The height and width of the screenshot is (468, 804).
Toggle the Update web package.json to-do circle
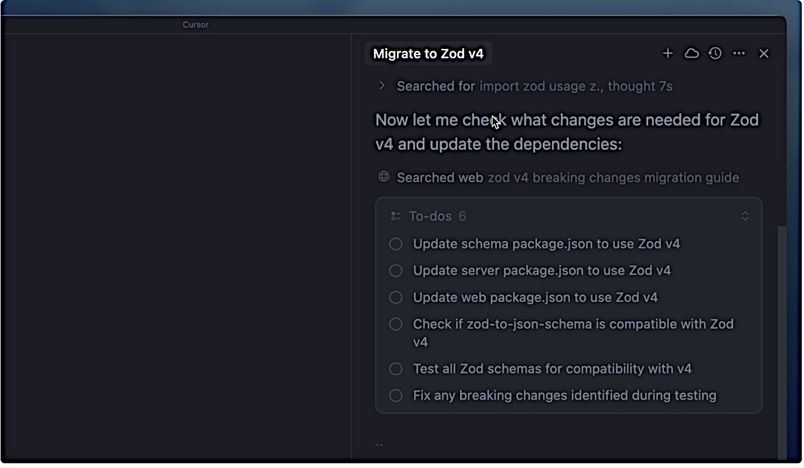[396, 297]
